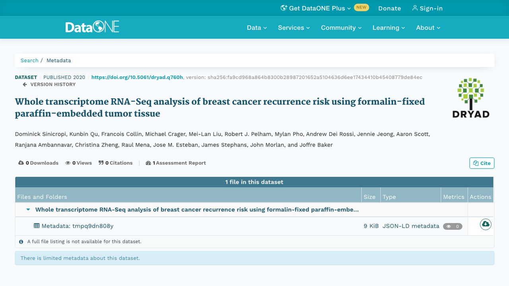The height and width of the screenshot is (286, 509).
Task: Click the globe icon beside Get DataONE Plus
Action: 284,8
